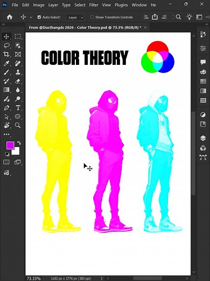210x281 pixels.
Task: Open the white background color swatch
Action: (17, 152)
